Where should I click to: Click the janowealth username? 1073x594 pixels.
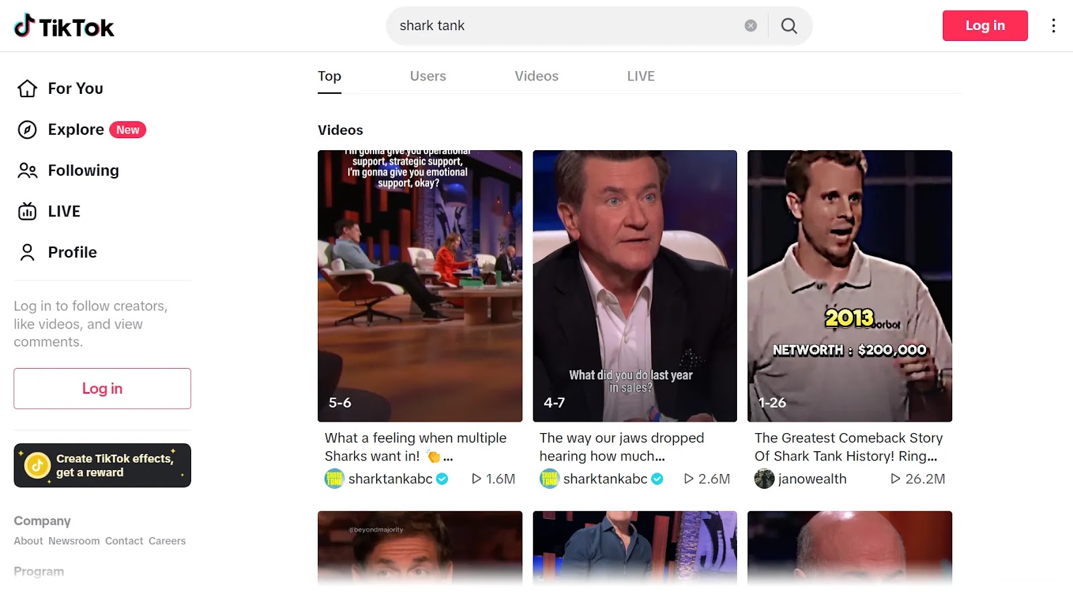click(x=812, y=479)
